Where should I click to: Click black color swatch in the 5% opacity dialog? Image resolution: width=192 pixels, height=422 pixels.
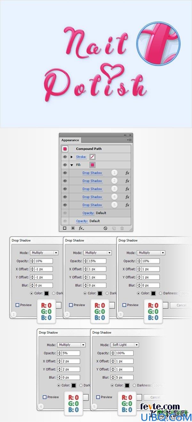click(x=74, y=385)
